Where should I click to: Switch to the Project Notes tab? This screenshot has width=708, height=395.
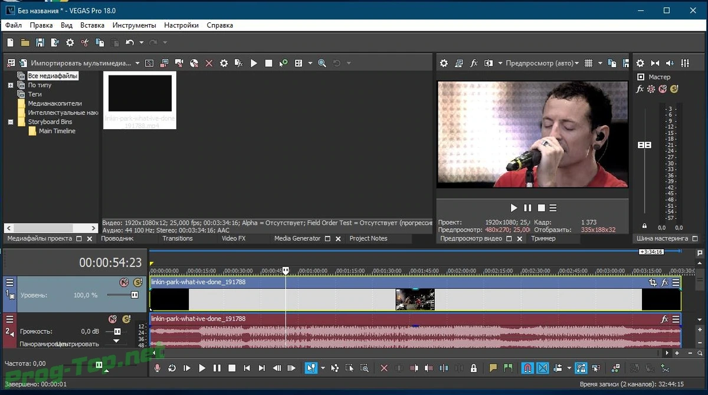(x=368, y=238)
